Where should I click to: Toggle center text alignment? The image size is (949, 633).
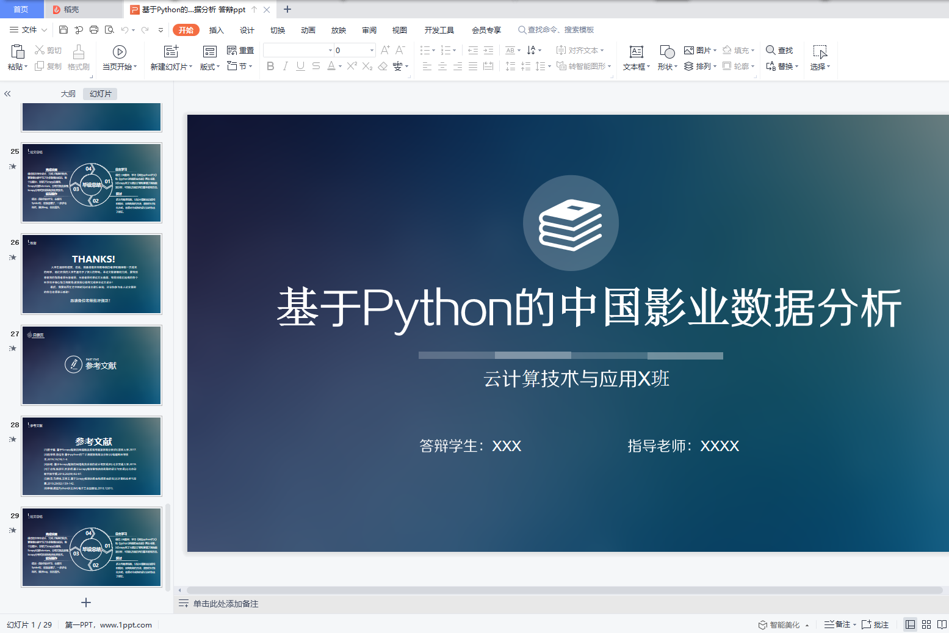pos(442,66)
